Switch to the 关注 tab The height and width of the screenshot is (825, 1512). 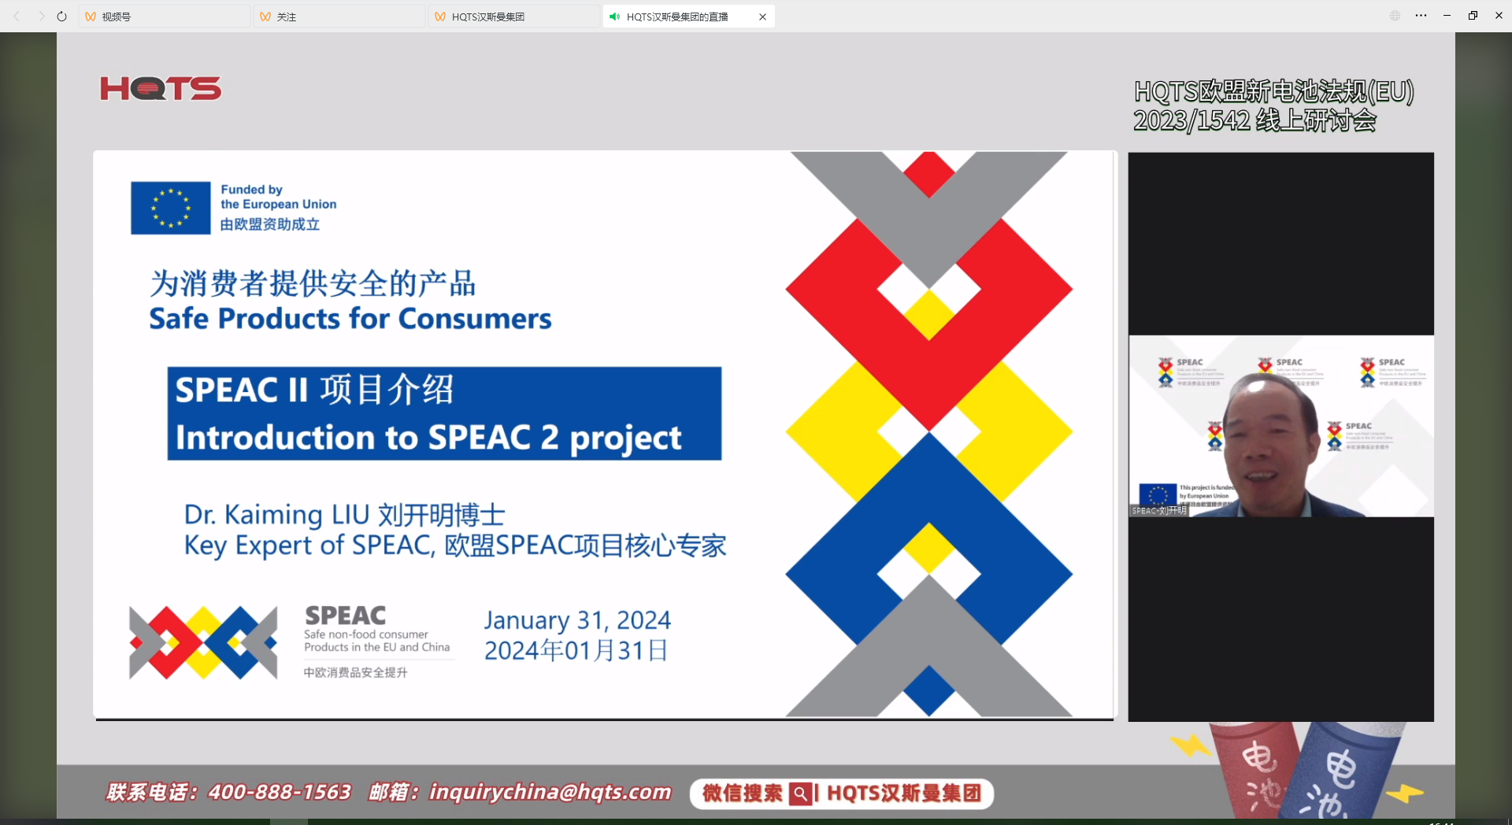point(339,17)
